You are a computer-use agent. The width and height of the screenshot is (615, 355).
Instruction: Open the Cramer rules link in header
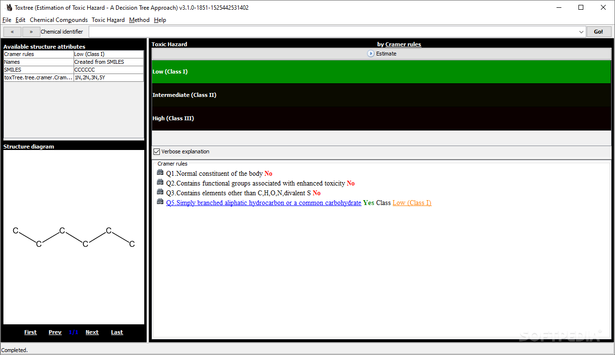tap(403, 44)
